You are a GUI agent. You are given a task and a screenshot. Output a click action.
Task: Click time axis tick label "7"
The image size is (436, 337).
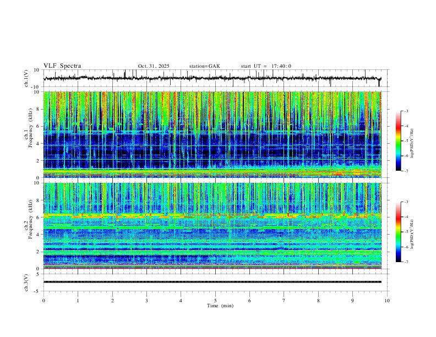click(284, 301)
